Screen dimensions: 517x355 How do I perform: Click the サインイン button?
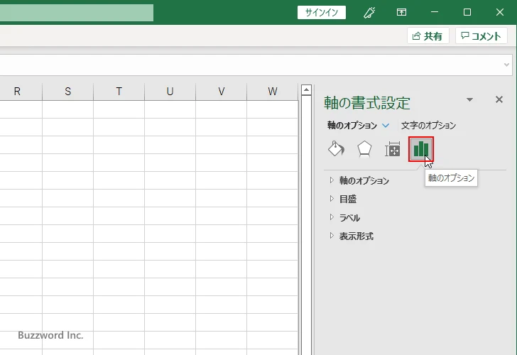322,13
